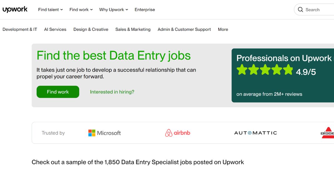Expand the Find talent dropdown
The width and height of the screenshot is (334, 175).
pos(50,9)
